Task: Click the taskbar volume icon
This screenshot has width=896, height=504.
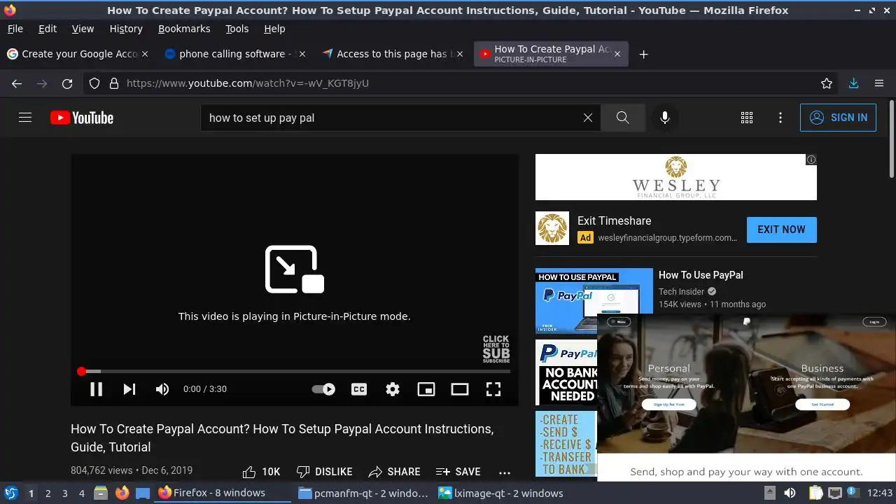Action: (790, 493)
